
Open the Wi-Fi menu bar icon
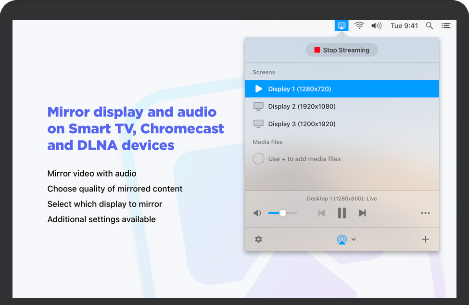[359, 25]
